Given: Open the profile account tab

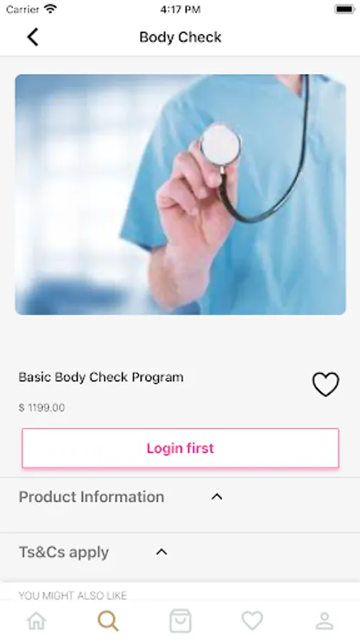Looking at the screenshot, I should pos(324,621).
